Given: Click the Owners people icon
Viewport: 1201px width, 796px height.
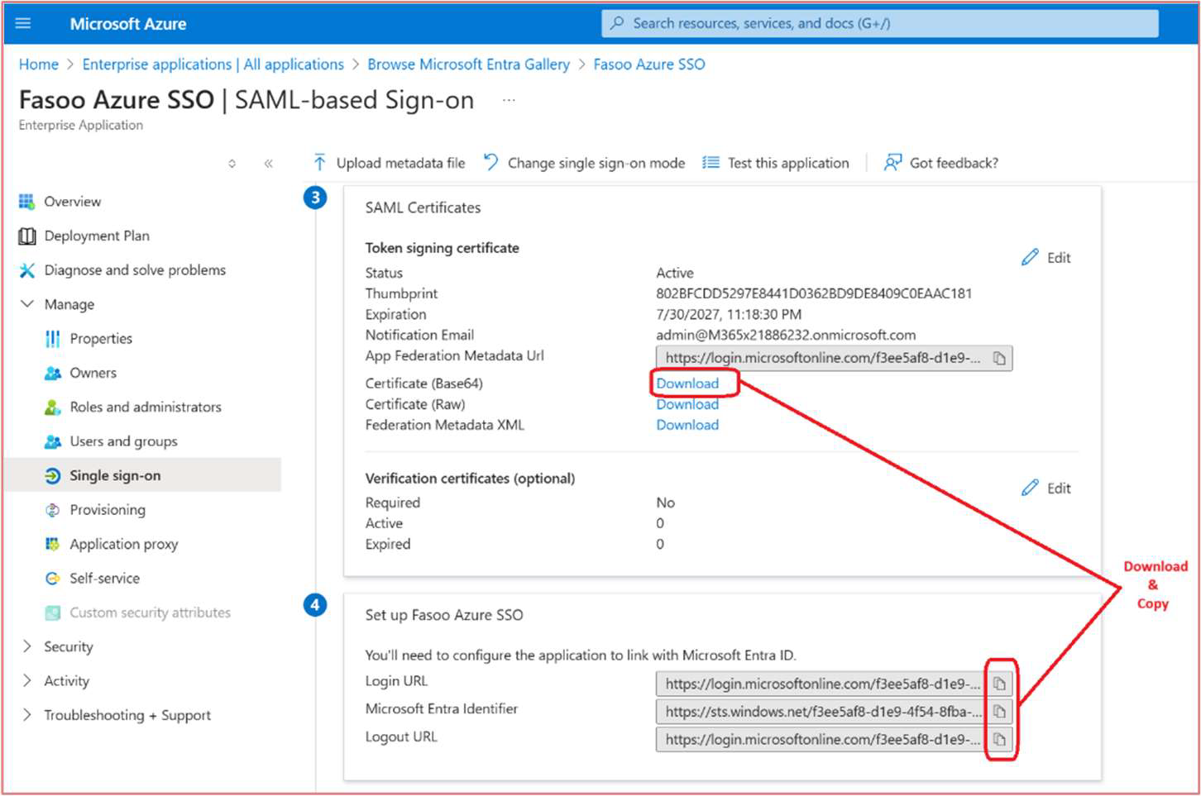Looking at the screenshot, I should (53, 373).
